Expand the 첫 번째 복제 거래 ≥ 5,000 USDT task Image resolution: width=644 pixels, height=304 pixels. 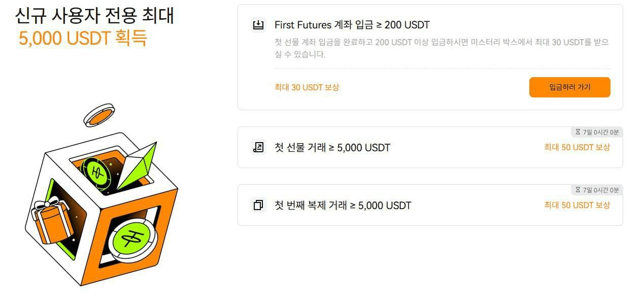click(343, 206)
